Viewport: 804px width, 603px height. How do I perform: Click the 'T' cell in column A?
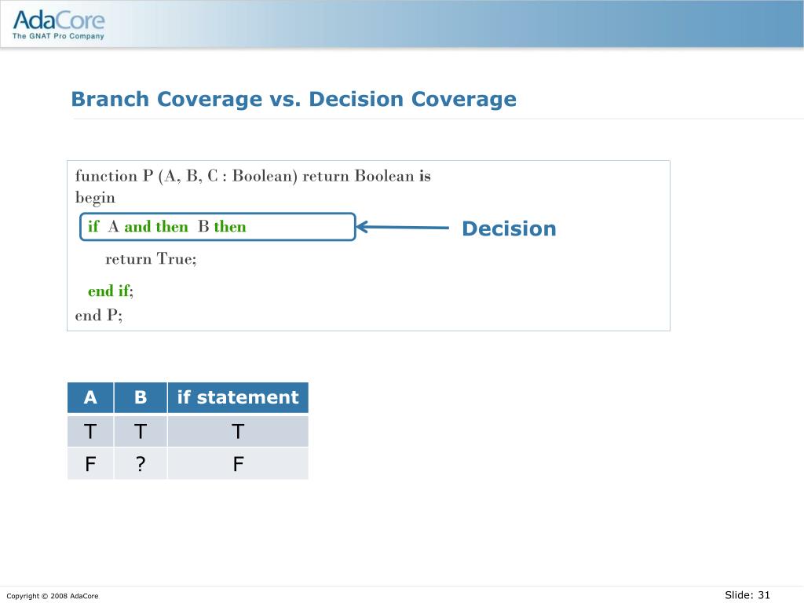coord(90,431)
